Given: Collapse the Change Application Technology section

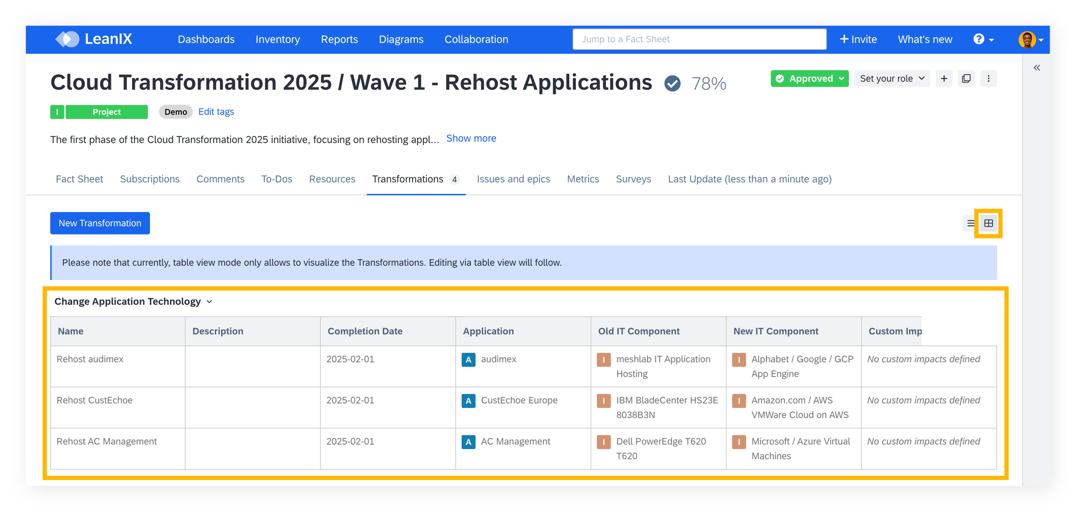Looking at the screenshot, I should pyautogui.click(x=209, y=302).
